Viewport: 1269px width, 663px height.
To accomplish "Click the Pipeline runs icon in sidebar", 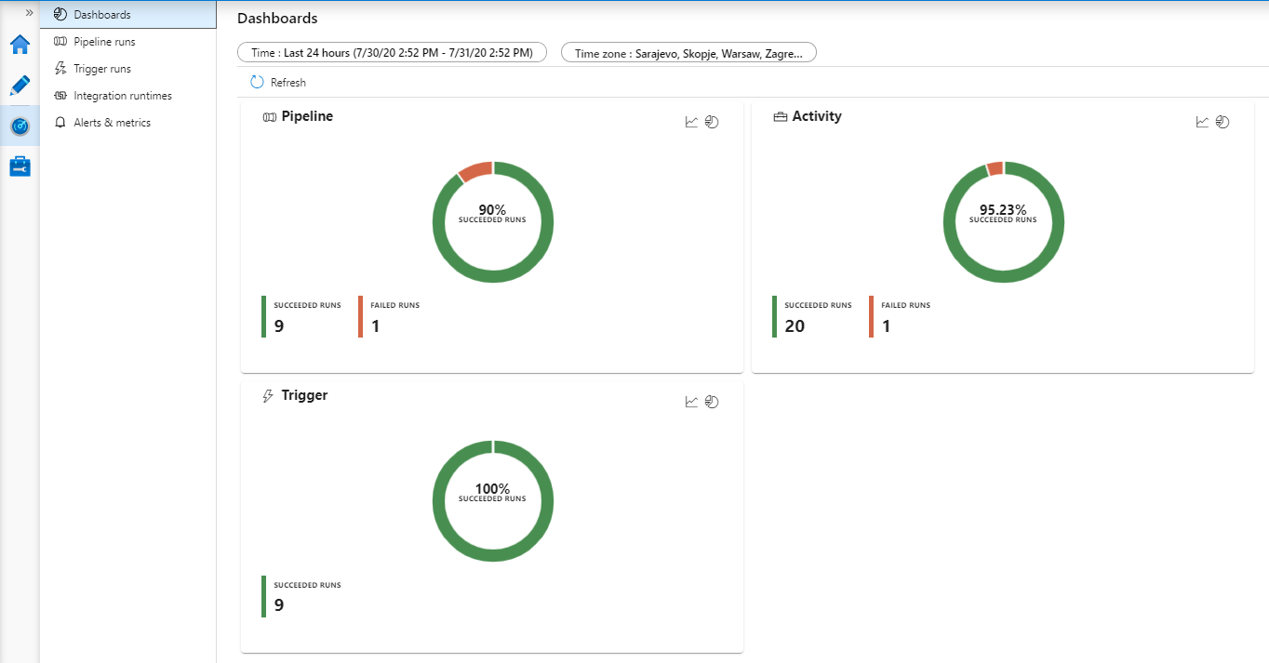I will pyautogui.click(x=60, y=42).
